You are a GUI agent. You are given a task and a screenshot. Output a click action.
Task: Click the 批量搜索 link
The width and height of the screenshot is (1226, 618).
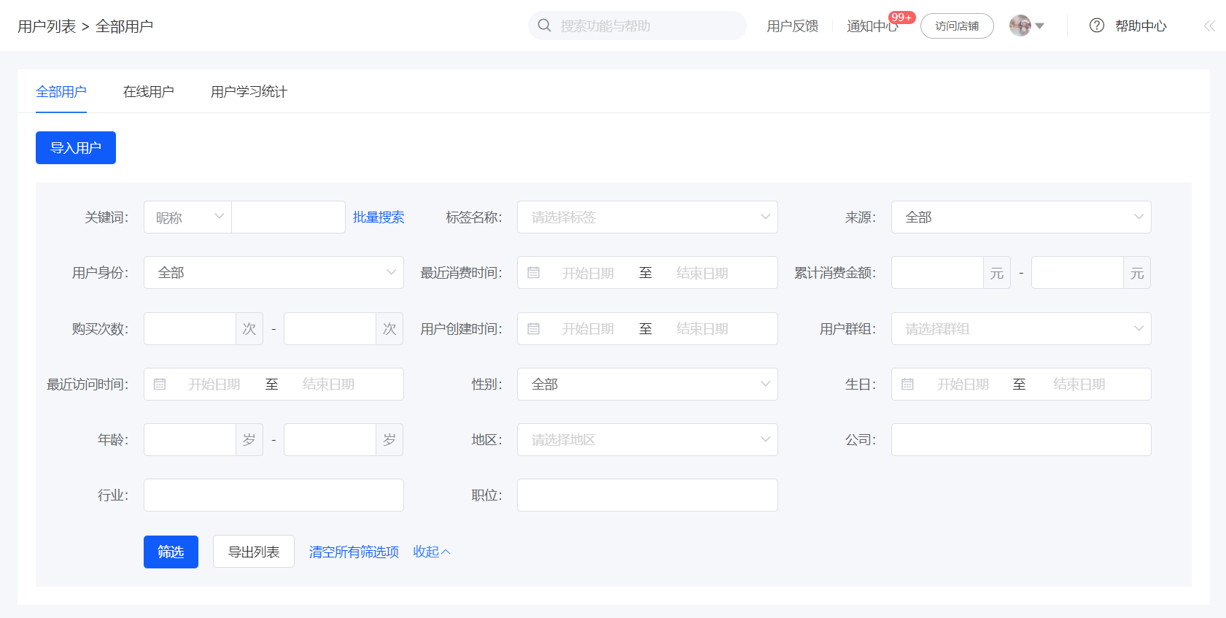coord(379,217)
